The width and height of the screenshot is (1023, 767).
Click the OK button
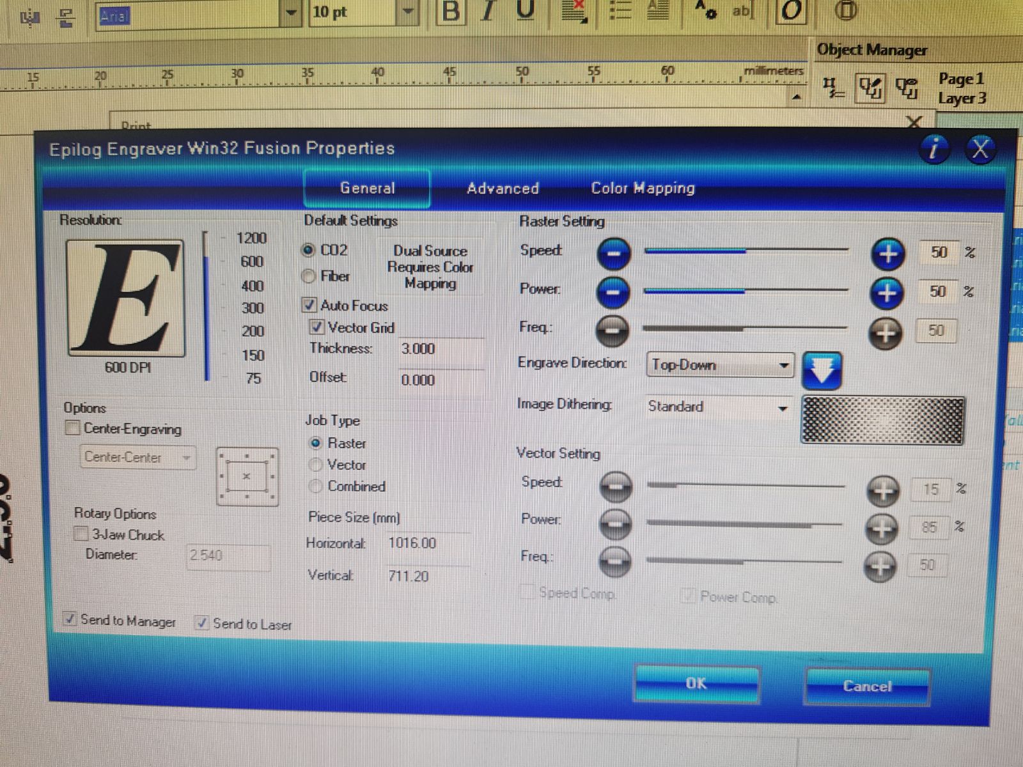(x=696, y=684)
